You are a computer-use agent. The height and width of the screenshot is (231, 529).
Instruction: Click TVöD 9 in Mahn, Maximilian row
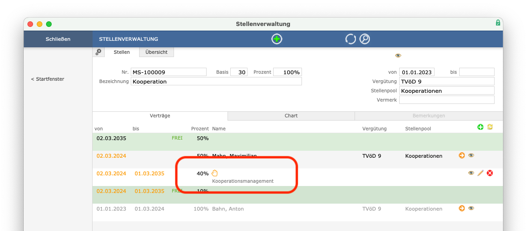coord(372,156)
